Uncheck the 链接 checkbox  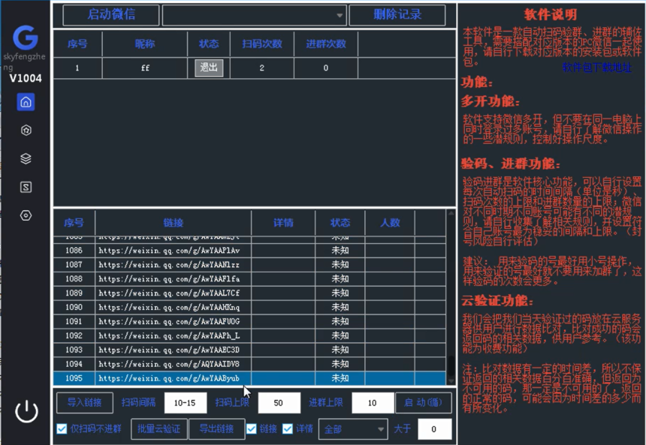251,429
